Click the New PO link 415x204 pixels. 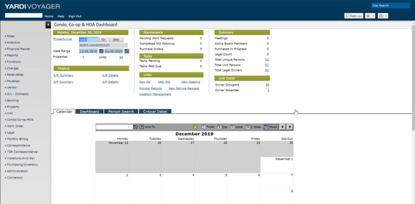[x=145, y=82]
